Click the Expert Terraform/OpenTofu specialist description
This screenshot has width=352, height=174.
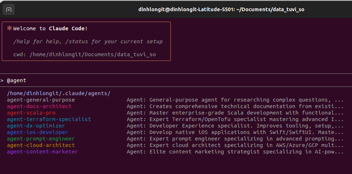(235, 119)
